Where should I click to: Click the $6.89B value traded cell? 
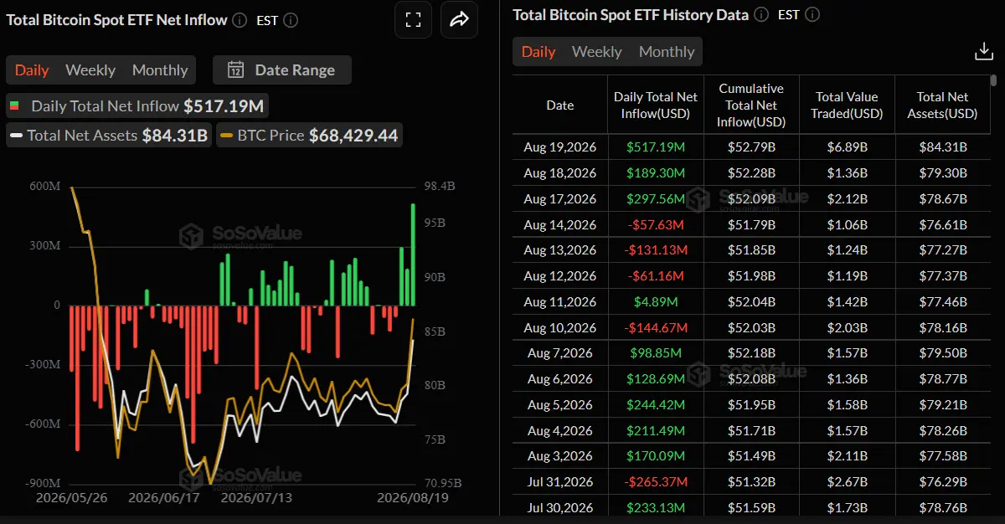point(847,147)
